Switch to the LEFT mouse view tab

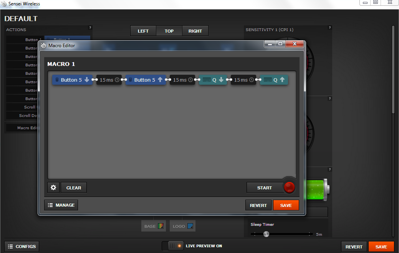[143, 31]
